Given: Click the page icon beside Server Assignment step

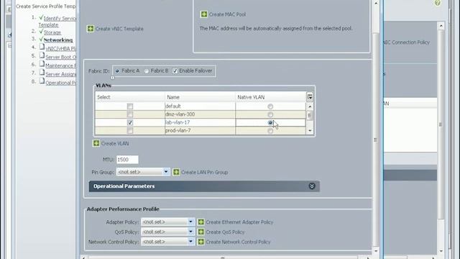Looking at the screenshot, I should click(x=42, y=73).
